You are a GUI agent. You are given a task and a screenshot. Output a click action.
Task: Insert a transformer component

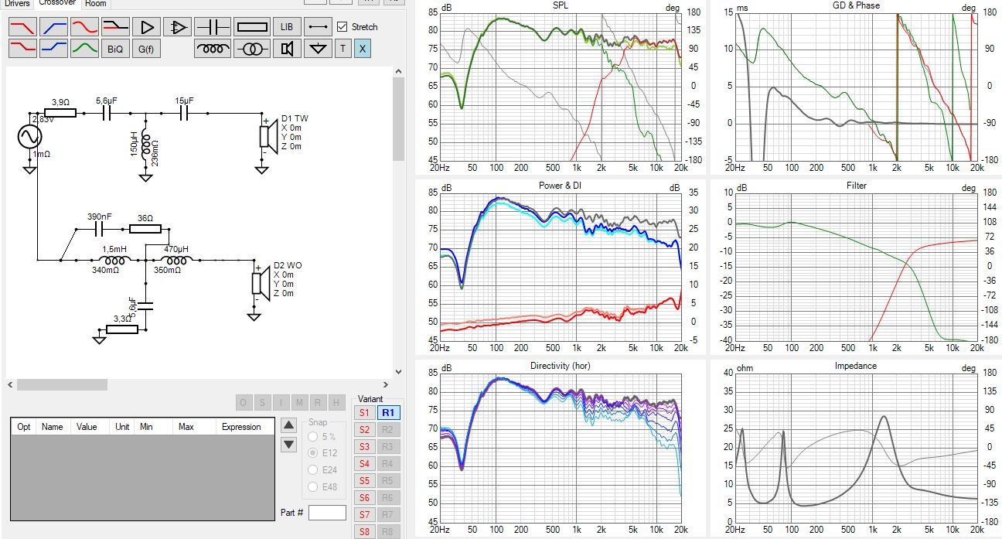pos(252,49)
